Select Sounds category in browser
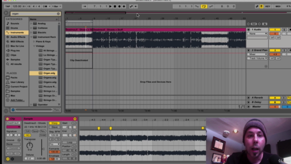291x164 pixels. (x=15, y=23)
